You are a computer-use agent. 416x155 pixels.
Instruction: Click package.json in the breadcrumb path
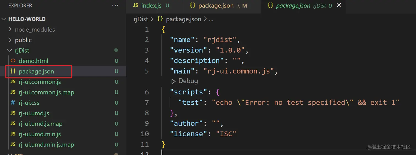[x=184, y=19]
